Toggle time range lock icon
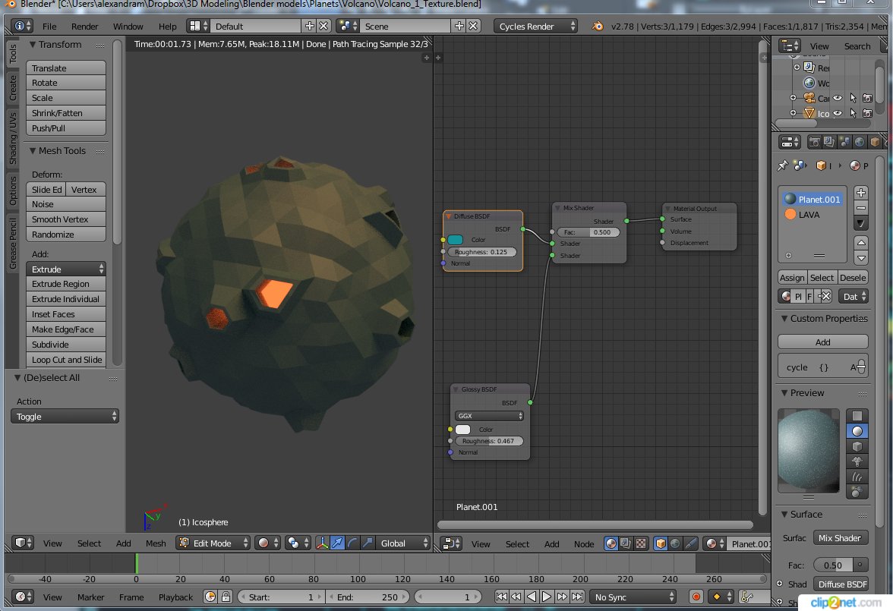The width and height of the screenshot is (893, 611). pos(226,596)
